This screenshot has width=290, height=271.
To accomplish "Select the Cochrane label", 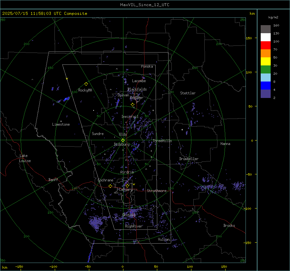I will tap(105, 180).
